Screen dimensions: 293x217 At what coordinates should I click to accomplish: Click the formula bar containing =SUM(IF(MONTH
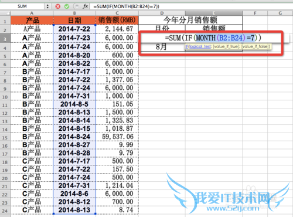tap(192, 6)
